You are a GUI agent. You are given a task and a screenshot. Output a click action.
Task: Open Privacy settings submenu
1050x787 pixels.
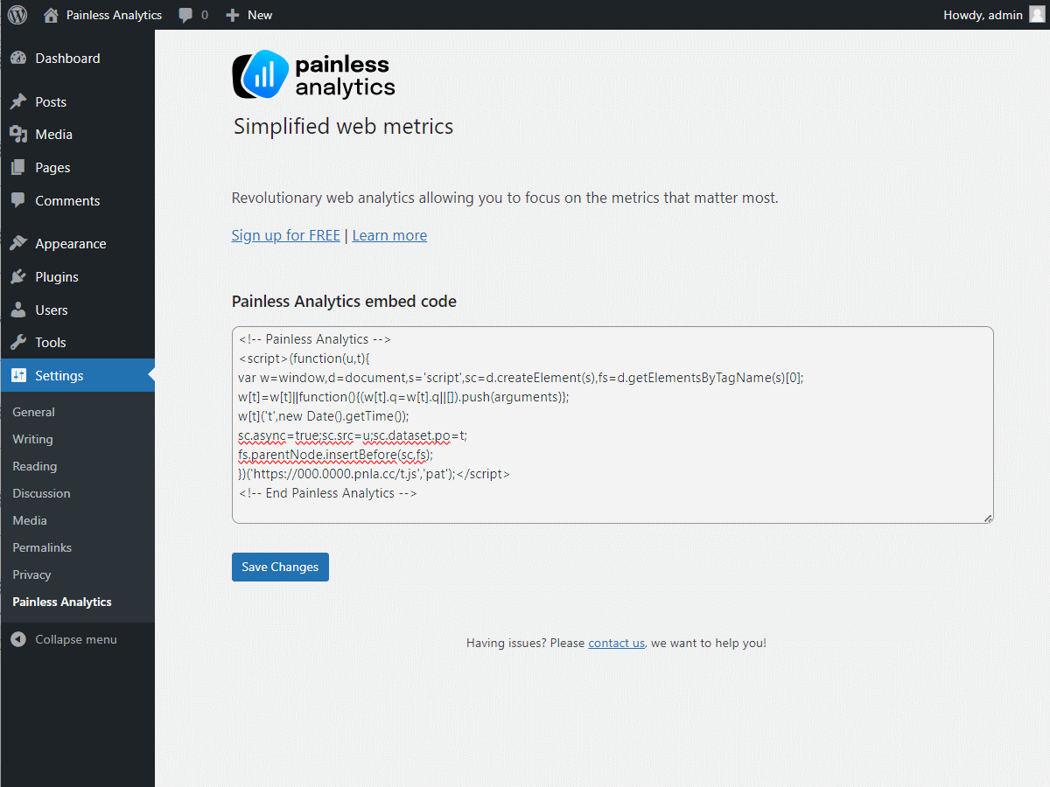tap(31, 575)
